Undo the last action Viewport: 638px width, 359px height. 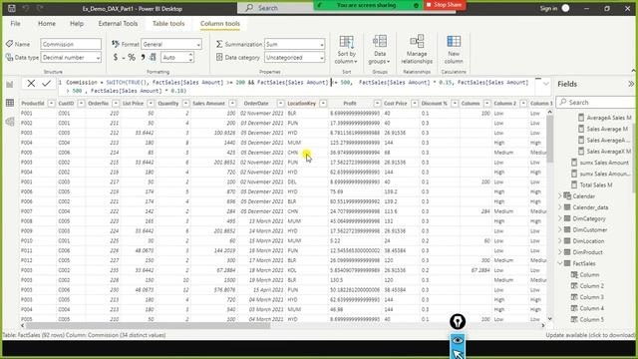tap(26, 8)
